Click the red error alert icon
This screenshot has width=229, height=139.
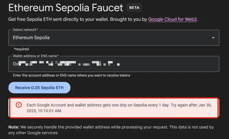click(x=19, y=105)
